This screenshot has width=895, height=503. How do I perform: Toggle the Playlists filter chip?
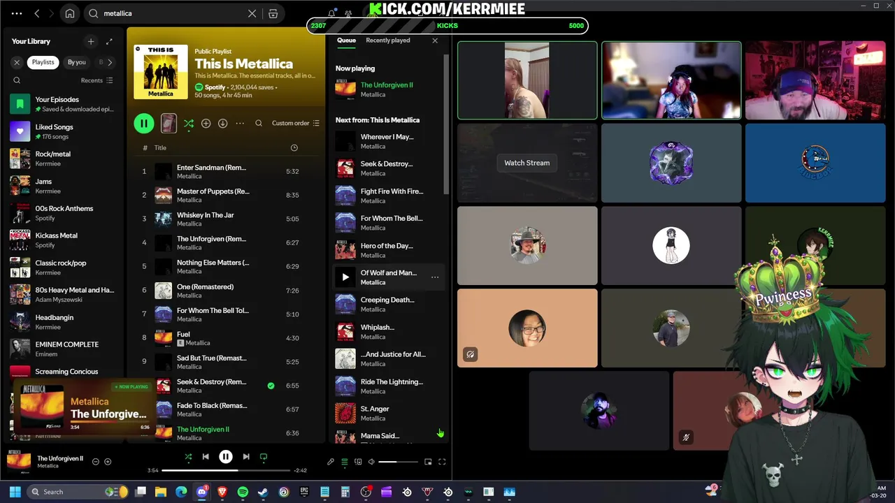43,62
